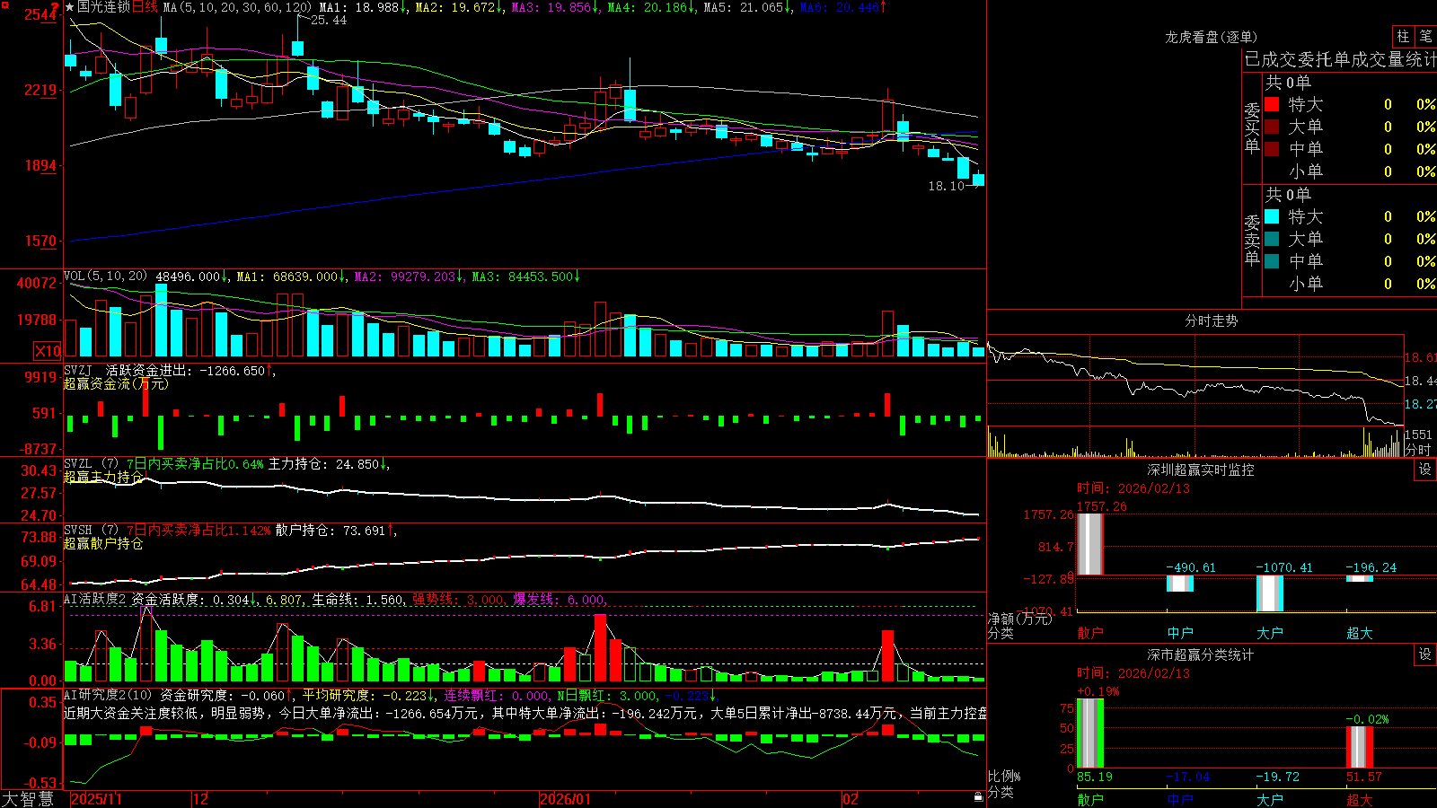Click the 18.10 low price annotation
Viewport: 1437px width, 808px height.
[946, 186]
